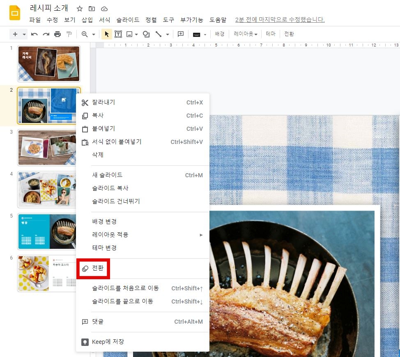Choose 슬라이드를 끝으로 이동
The width and height of the screenshot is (400, 357).
pos(143,301)
